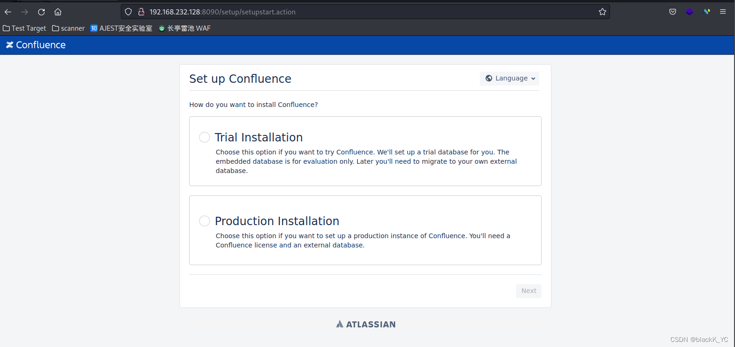Open the browser home page icon
735x347 pixels.
click(x=58, y=12)
